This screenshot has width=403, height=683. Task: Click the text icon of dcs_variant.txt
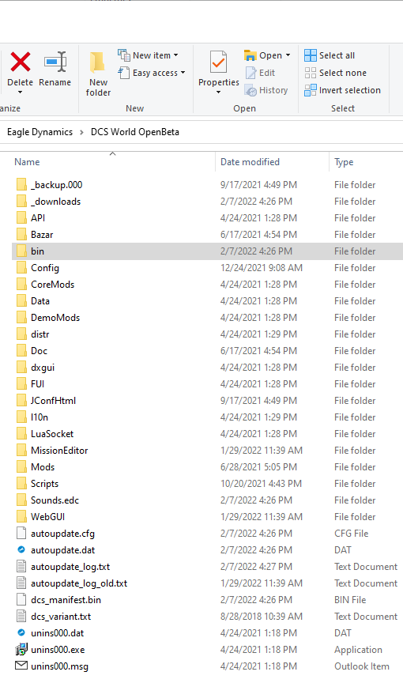(x=21, y=616)
